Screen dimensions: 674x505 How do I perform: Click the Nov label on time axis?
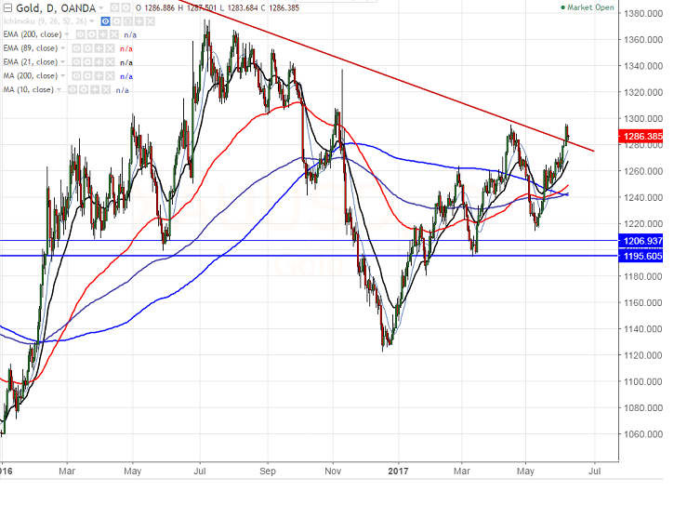point(333,472)
